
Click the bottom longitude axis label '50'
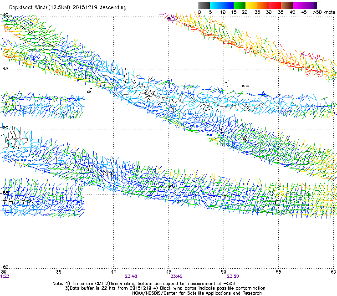224,272
